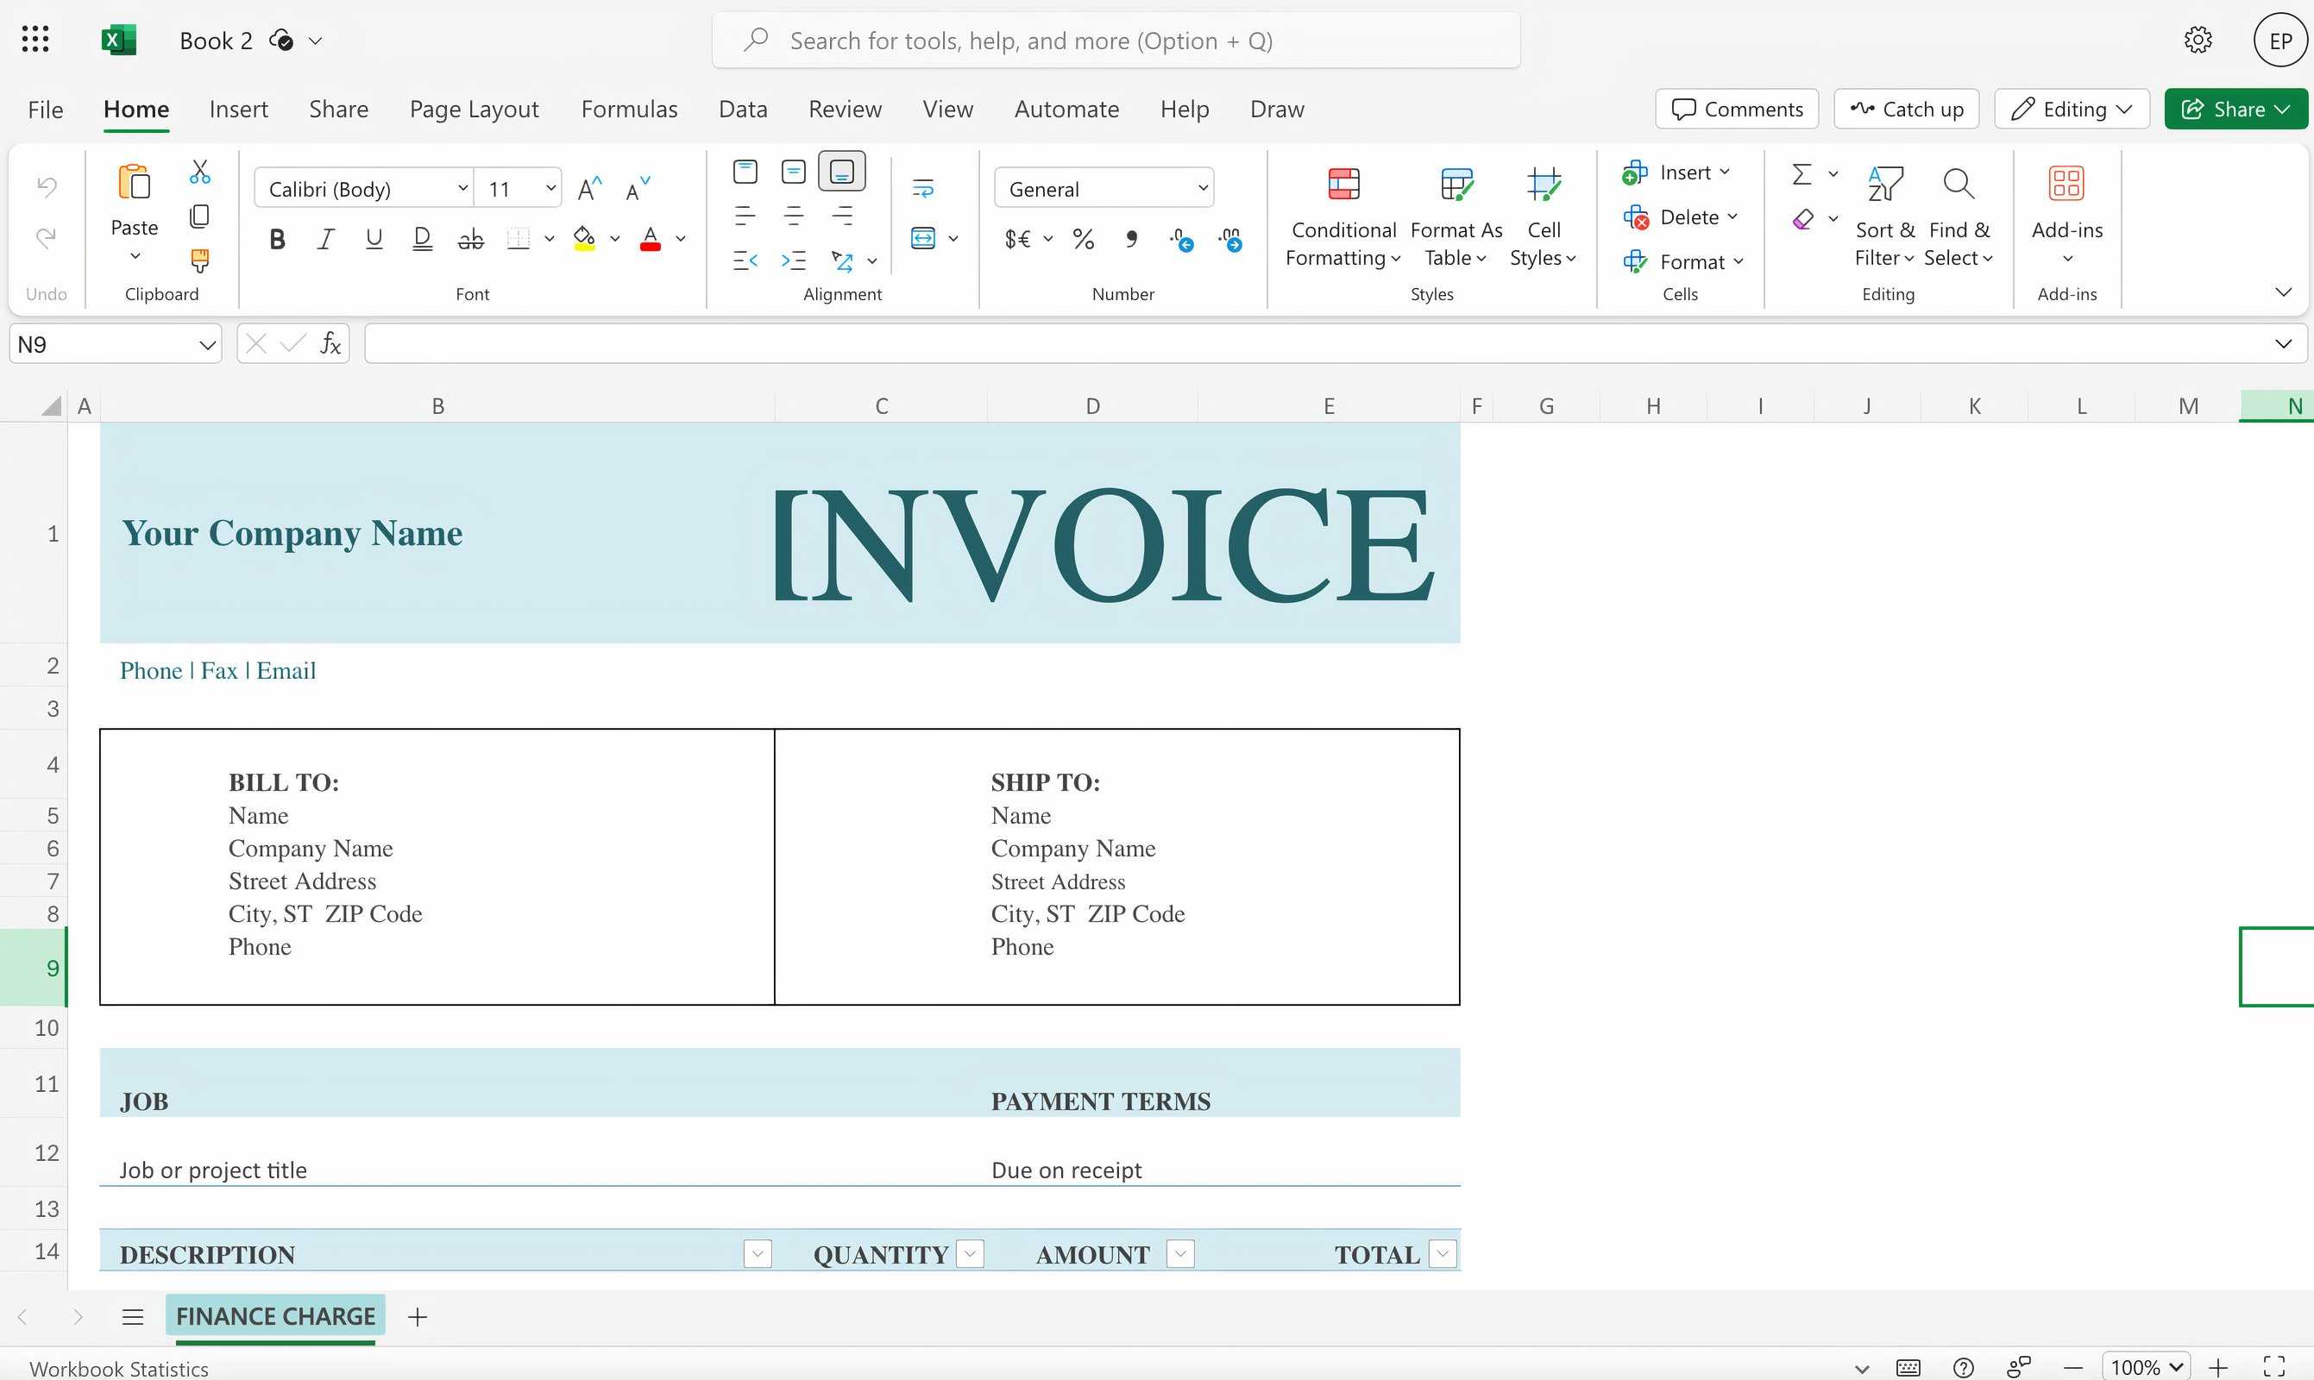
Task: Increase the indent level
Action: pos(794,261)
